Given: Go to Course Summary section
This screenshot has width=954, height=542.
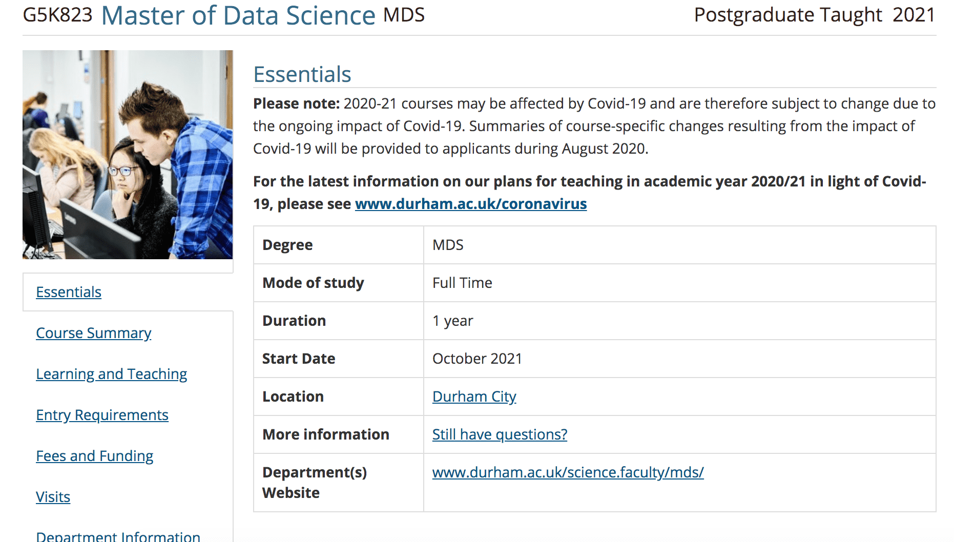Looking at the screenshot, I should pos(94,333).
